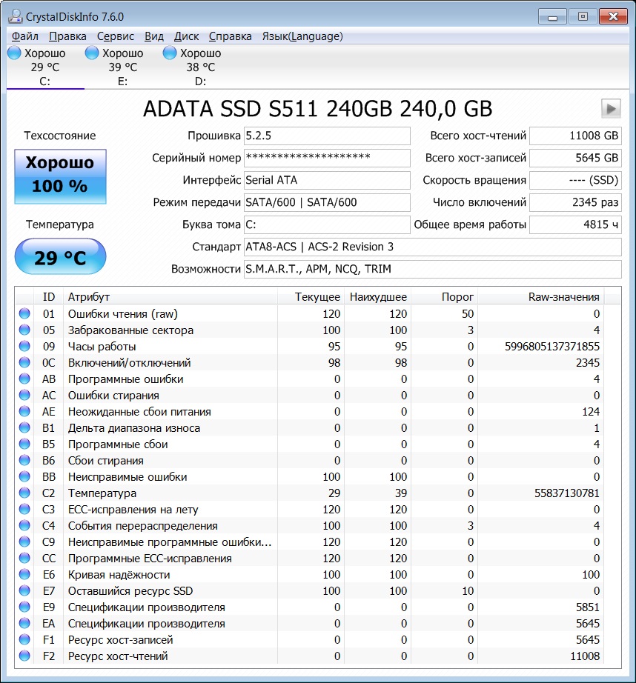This screenshot has height=683, width=636.
Task: Click the CrystalDiskInfo title bar icon
Action: pos(16,16)
